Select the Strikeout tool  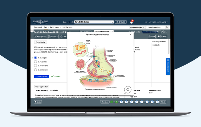click(x=53, y=37)
